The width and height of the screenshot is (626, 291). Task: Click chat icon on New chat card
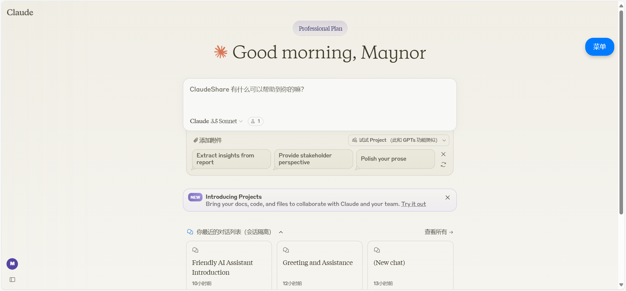(x=377, y=250)
